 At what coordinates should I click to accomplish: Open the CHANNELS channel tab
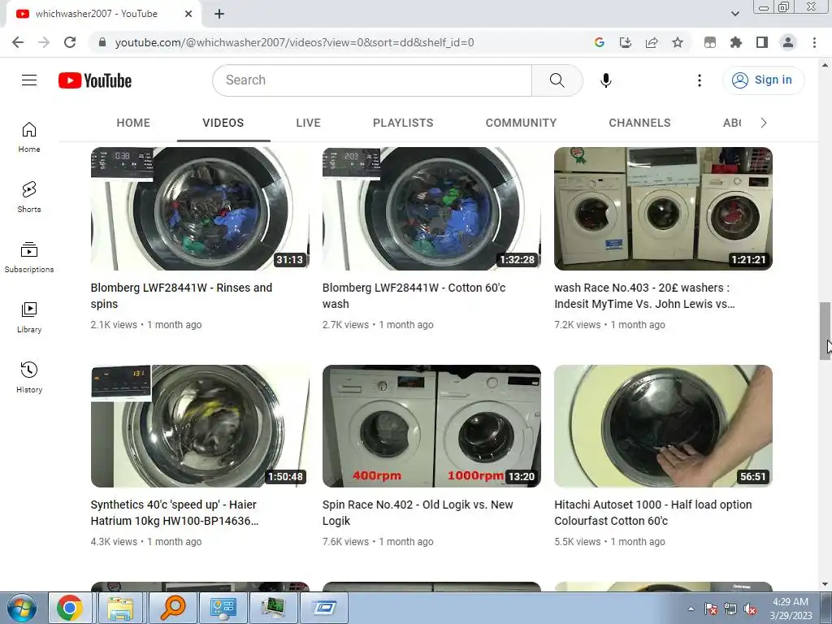(x=640, y=123)
